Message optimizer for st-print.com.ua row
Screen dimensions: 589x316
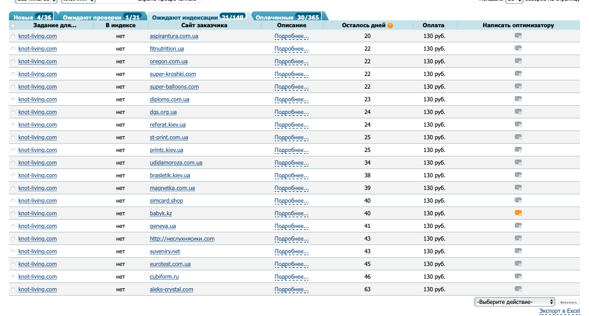coord(518,137)
